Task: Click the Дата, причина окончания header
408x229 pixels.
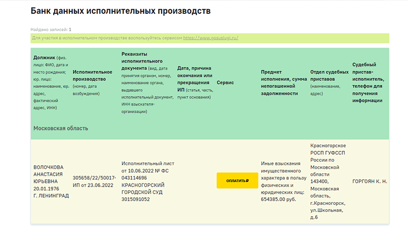Action: 195,83
